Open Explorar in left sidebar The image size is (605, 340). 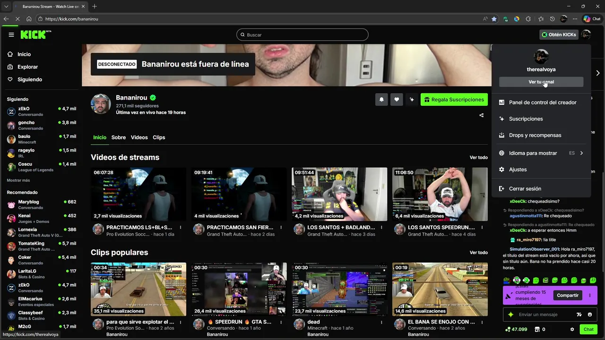(x=27, y=67)
